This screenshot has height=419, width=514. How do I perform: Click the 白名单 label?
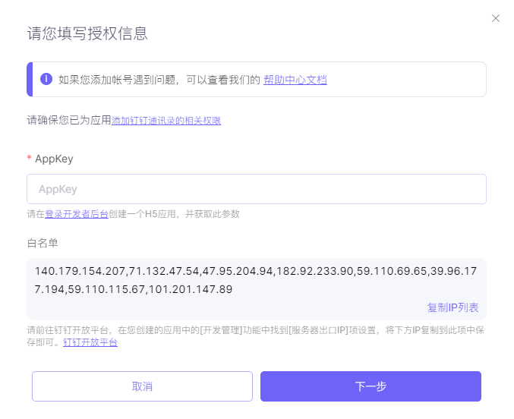(43, 243)
